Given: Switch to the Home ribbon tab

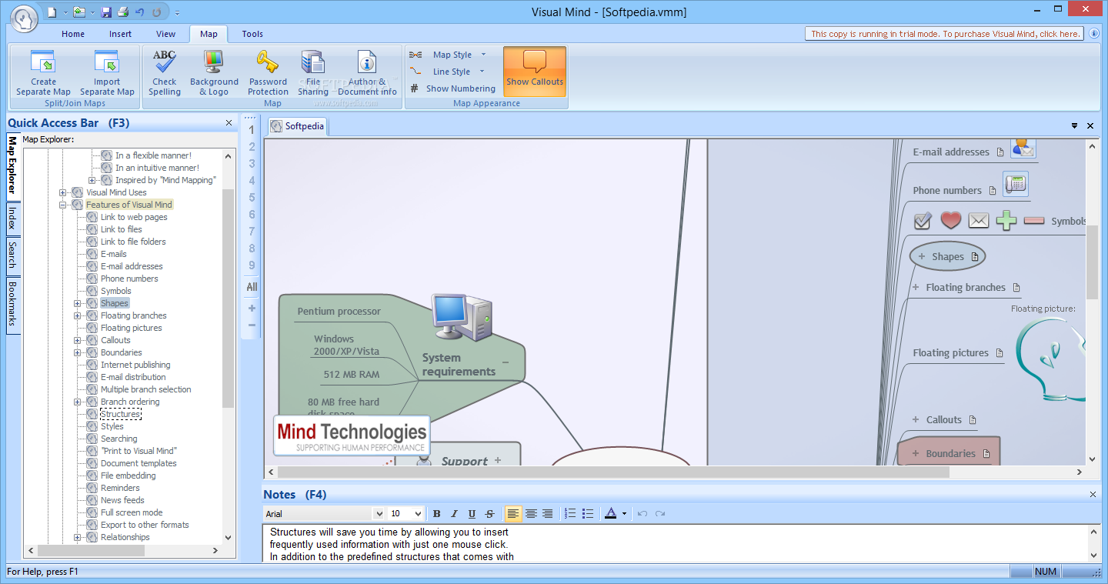Looking at the screenshot, I should [73, 34].
